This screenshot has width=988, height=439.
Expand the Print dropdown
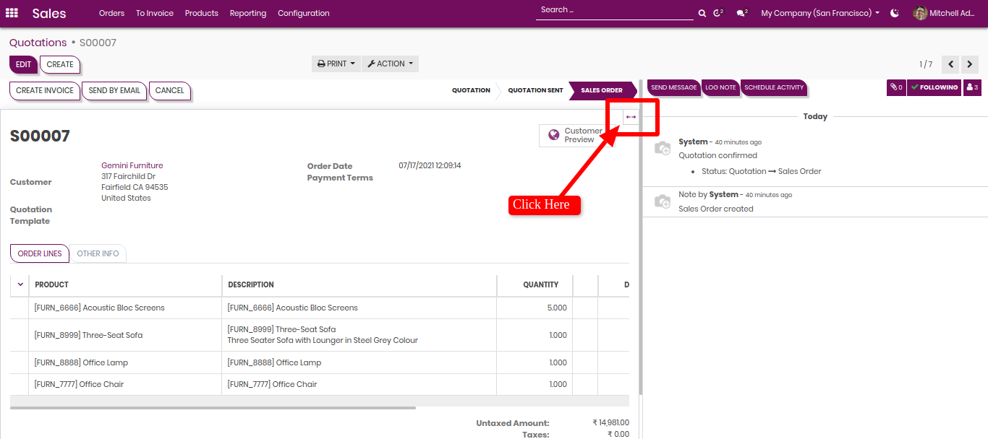click(x=336, y=64)
